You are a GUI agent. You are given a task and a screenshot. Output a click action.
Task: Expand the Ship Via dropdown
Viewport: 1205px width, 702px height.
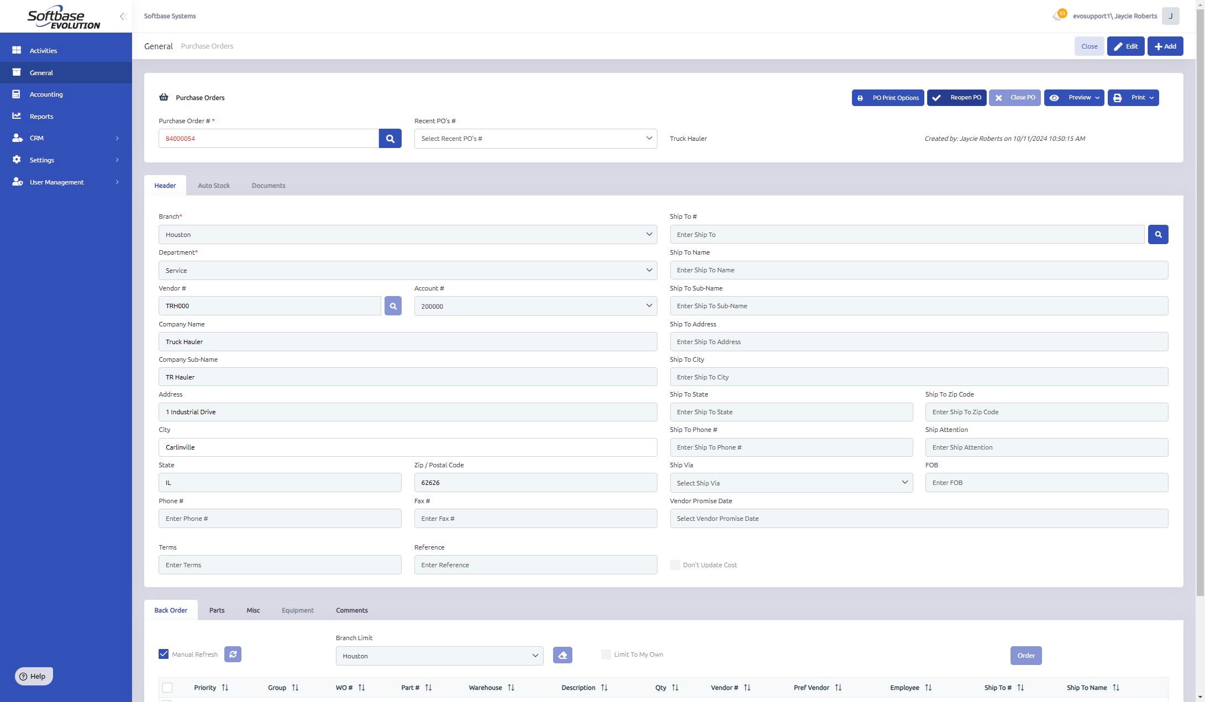point(791,483)
